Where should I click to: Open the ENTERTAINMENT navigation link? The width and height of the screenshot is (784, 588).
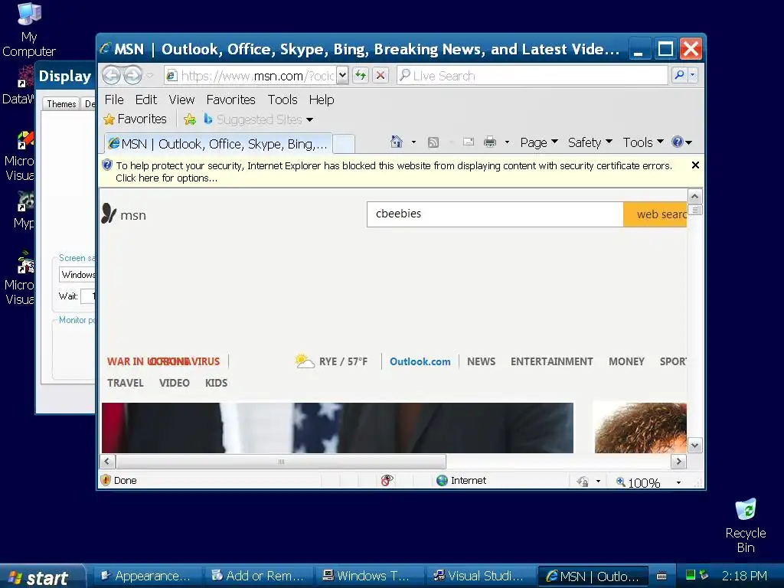tap(551, 361)
